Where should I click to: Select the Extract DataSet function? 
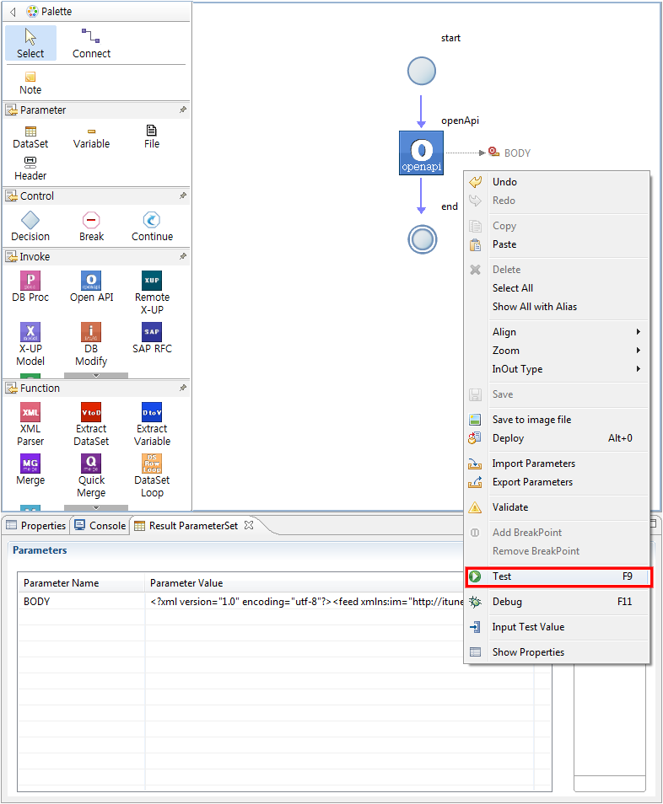[x=91, y=425]
